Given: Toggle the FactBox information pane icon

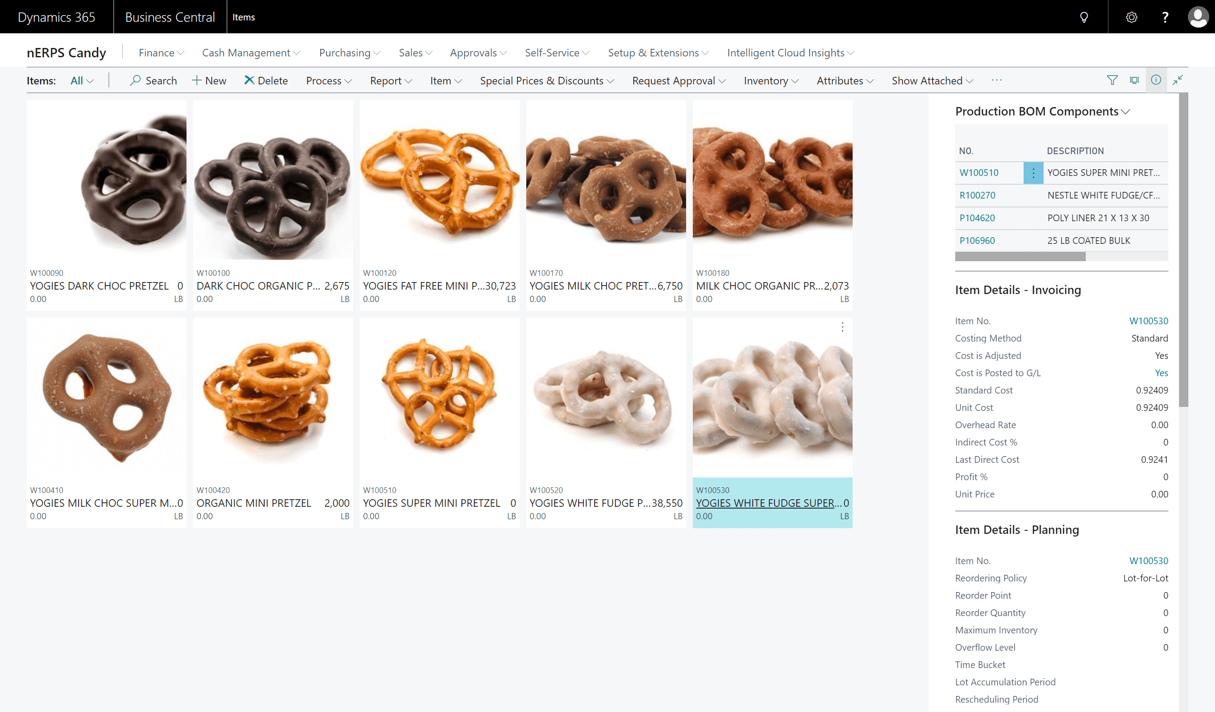Looking at the screenshot, I should pyautogui.click(x=1155, y=80).
